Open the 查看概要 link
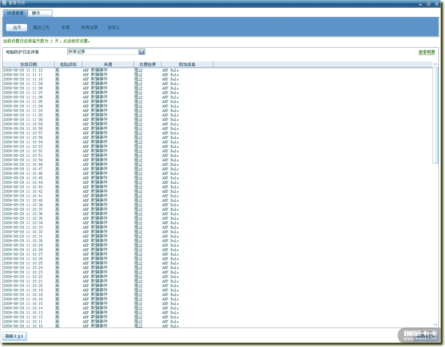Viewport: 445px width, 347px height. click(427, 52)
